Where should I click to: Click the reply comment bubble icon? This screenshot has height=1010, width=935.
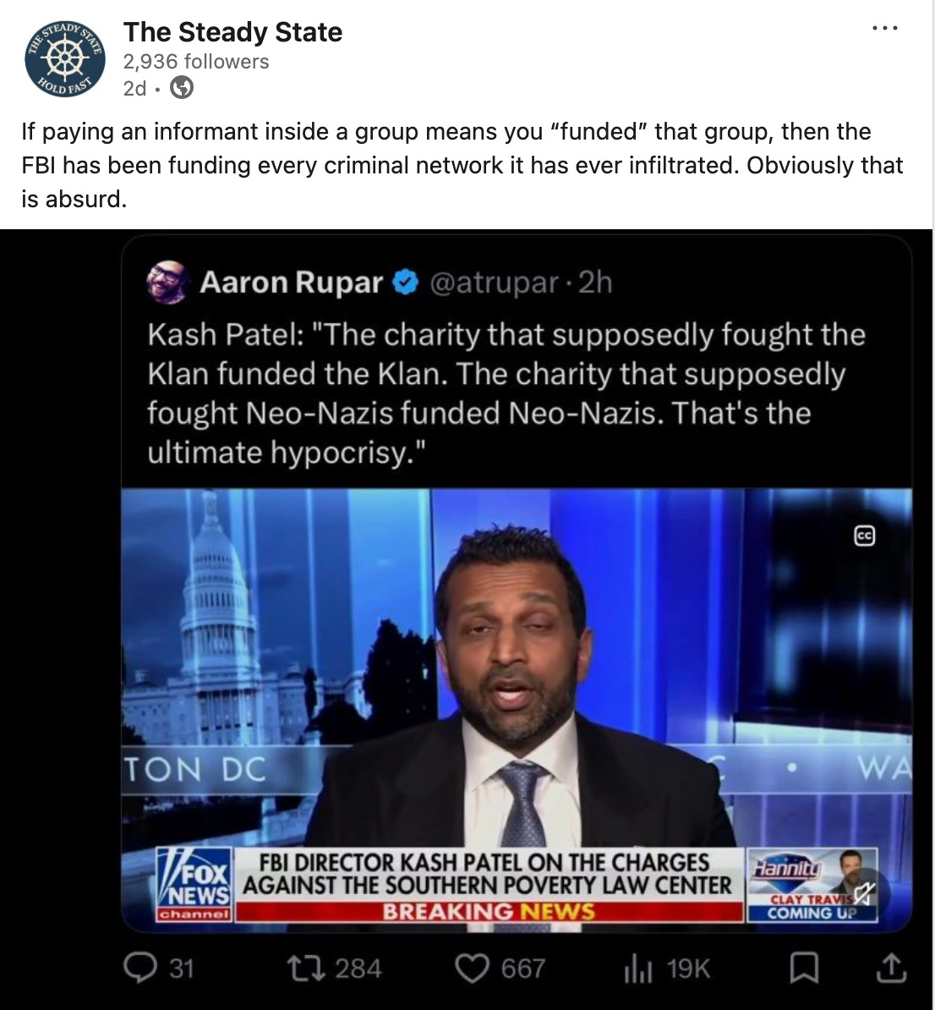[x=139, y=968]
